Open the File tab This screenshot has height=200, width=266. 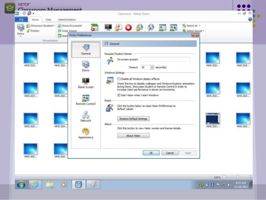tap(21, 19)
